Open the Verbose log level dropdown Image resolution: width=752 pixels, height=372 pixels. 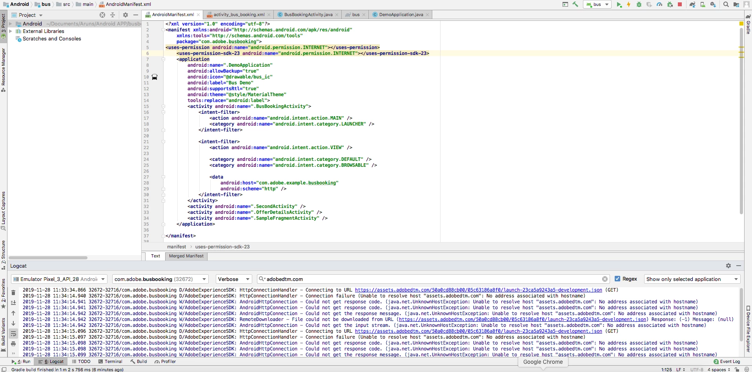tap(234, 279)
